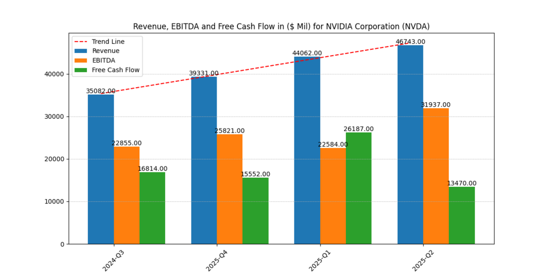Select the 2025-Q4 EBITDA bar
The image size is (549, 274).
(229, 189)
